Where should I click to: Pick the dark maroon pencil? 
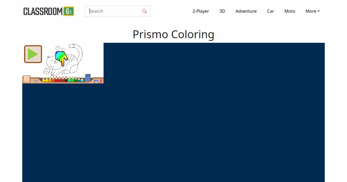pyautogui.click(x=66, y=80)
